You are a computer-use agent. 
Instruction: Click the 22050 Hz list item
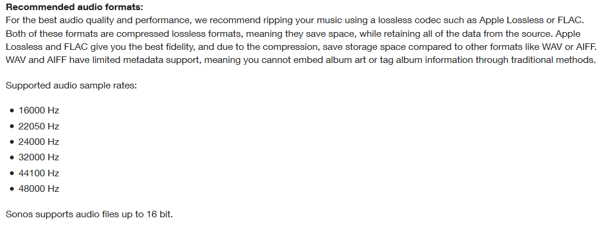click(39, 126)
